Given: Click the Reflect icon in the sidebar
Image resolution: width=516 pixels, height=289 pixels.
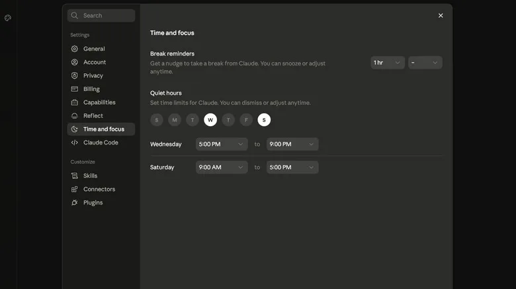Looking at the screenshot, I should [75, 115].
